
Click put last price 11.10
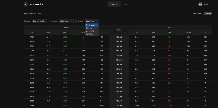[169, 106]
